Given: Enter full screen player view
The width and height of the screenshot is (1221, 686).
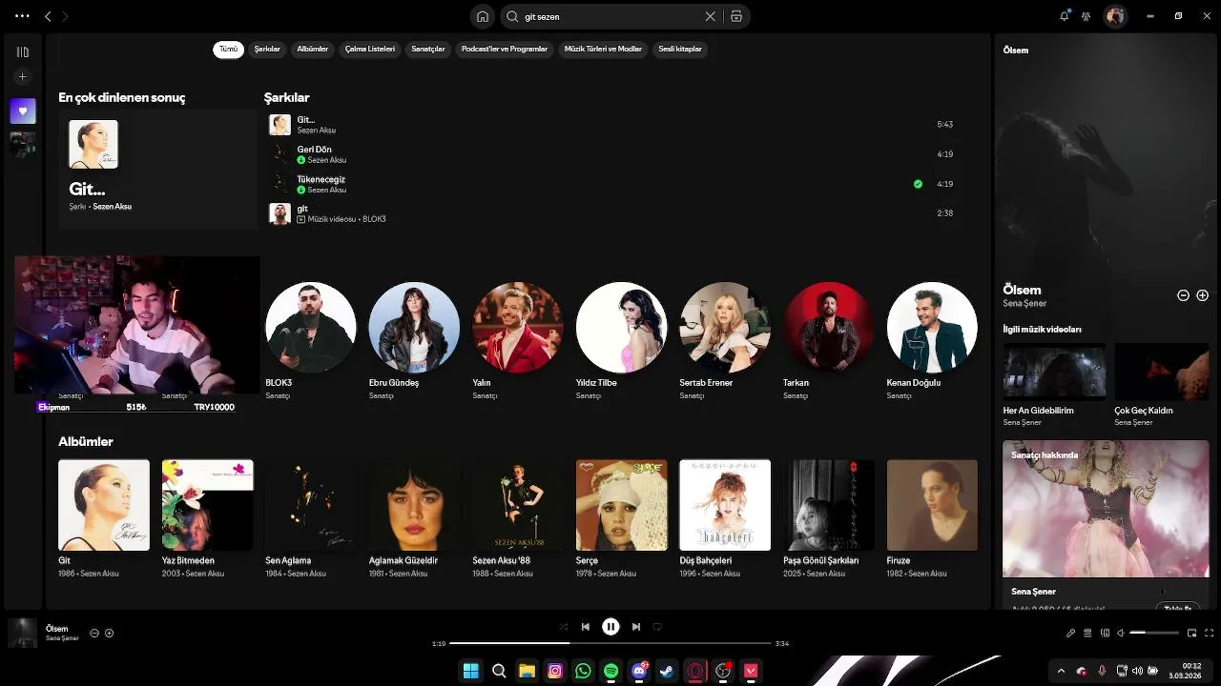Looking at the screenshot, I should [x=1210, y=633].
